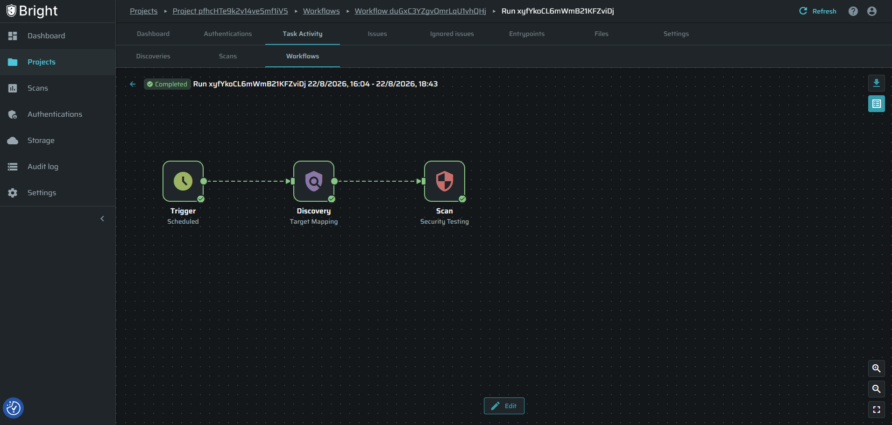
Task: Fit workflow to screen view
Action: pyautogui.click(x=877, y=410)
